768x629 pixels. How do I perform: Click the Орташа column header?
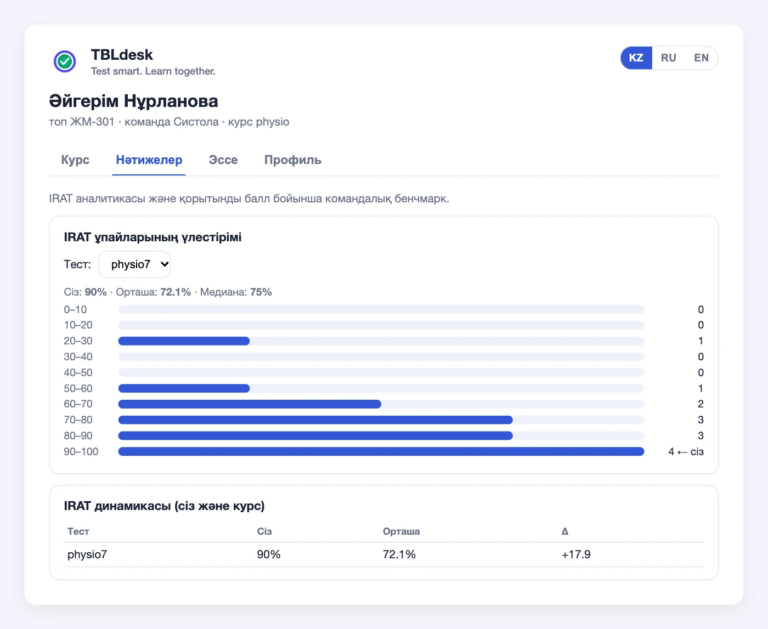(402, 531)
